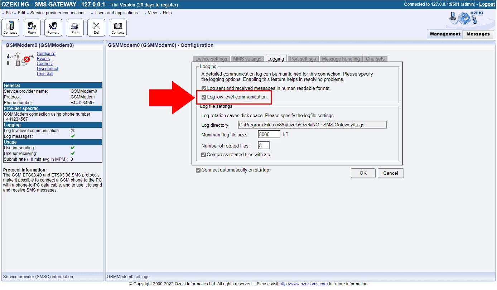Open the Contacts address book icon

click(118, 28)
